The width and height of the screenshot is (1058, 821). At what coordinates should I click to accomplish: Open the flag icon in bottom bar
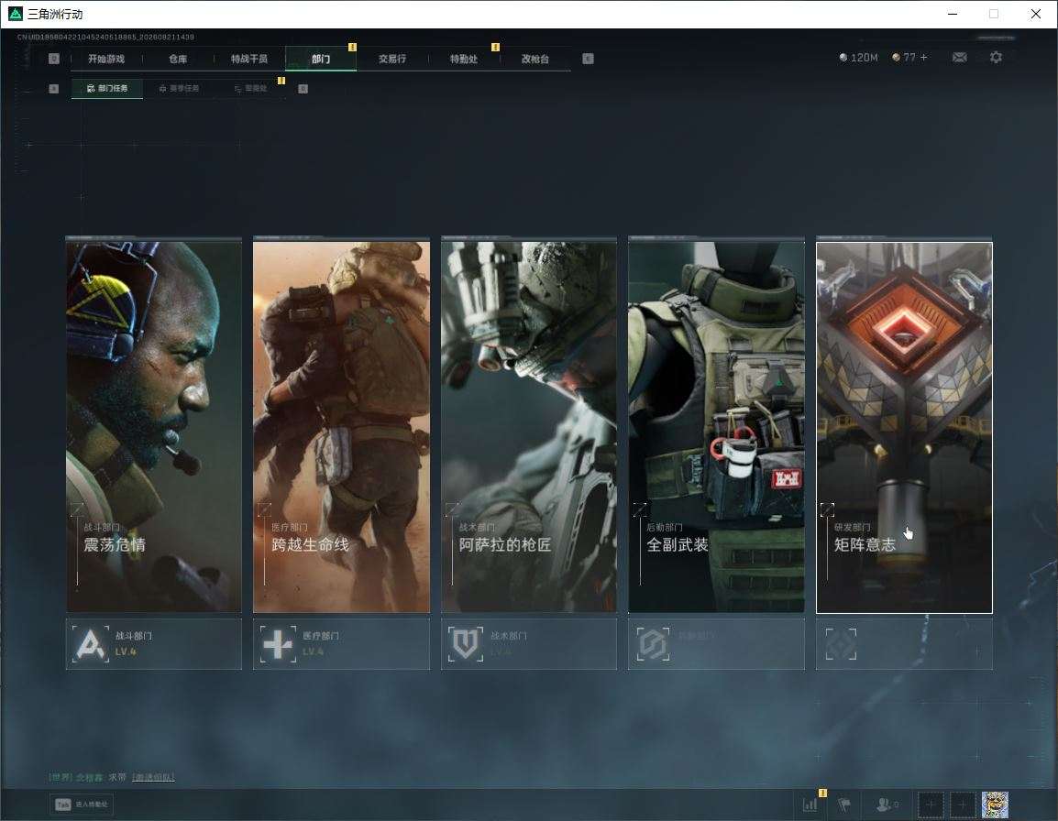(x=844, y=805)
